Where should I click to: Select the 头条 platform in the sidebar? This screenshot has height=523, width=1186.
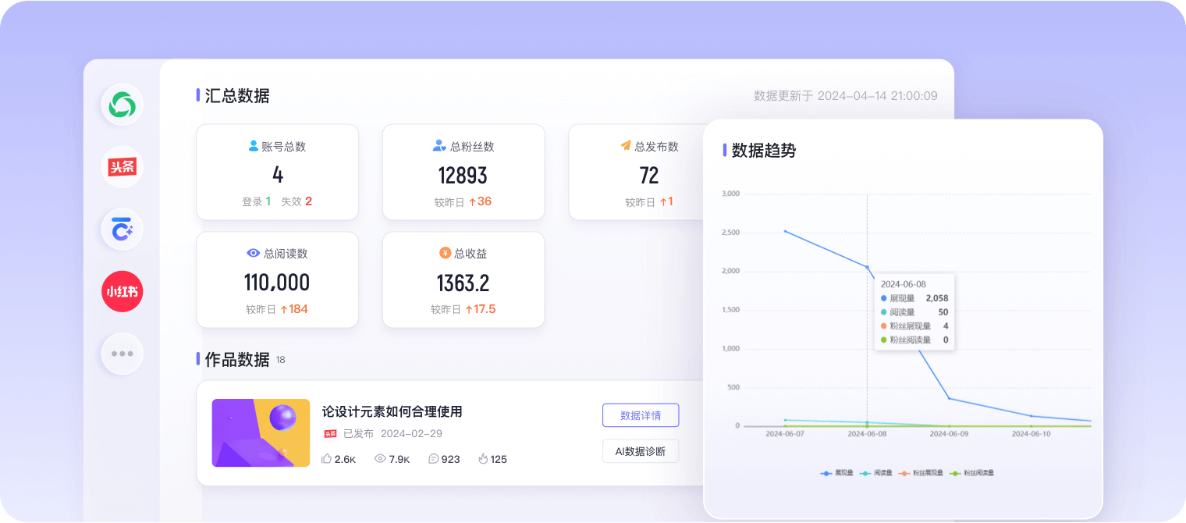(x=122, y=167)
